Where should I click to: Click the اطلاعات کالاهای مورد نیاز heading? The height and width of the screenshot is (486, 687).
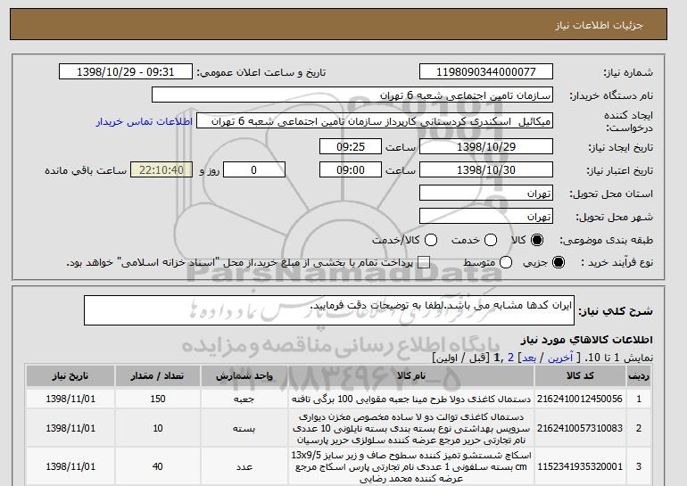click(x=587, y=340)
